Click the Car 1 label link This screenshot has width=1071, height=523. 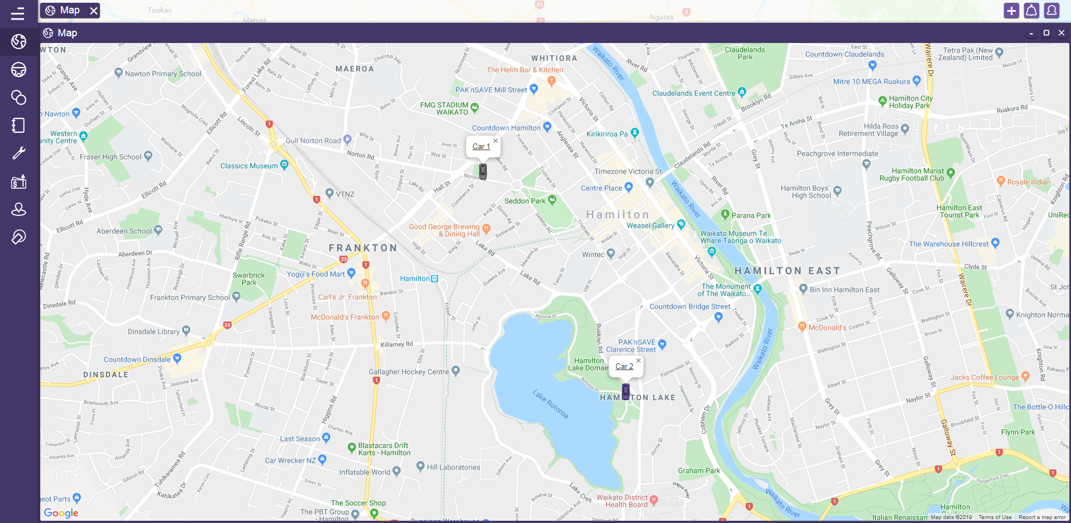click(481, 147)
